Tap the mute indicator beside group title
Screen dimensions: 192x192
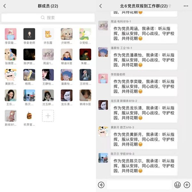(170, 6)
